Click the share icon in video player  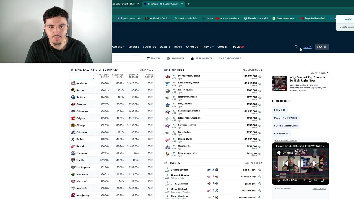[310, 180]
